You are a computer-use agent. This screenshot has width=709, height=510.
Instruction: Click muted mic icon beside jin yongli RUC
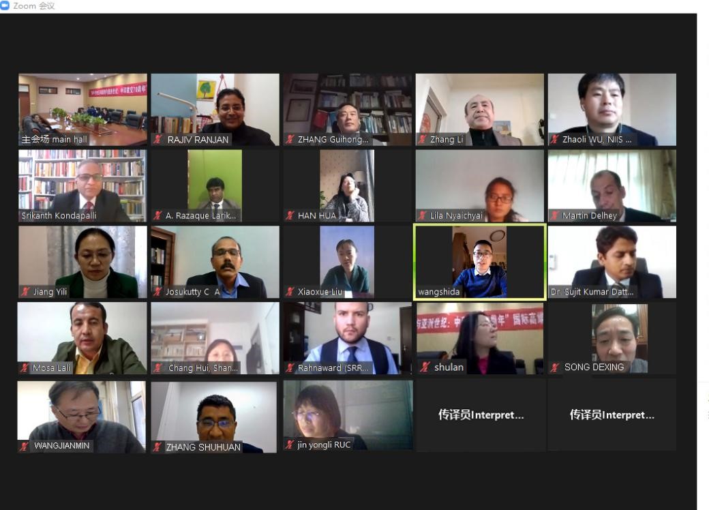point(289,445)
